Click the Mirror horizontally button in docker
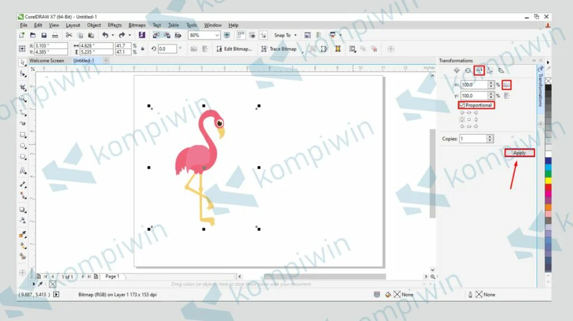 click(x=507, y=85)
